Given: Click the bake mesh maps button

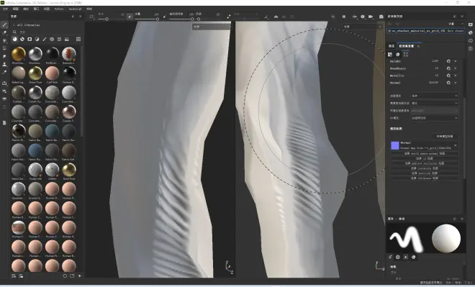Looking at the screenshot, I should coord(445,136).
